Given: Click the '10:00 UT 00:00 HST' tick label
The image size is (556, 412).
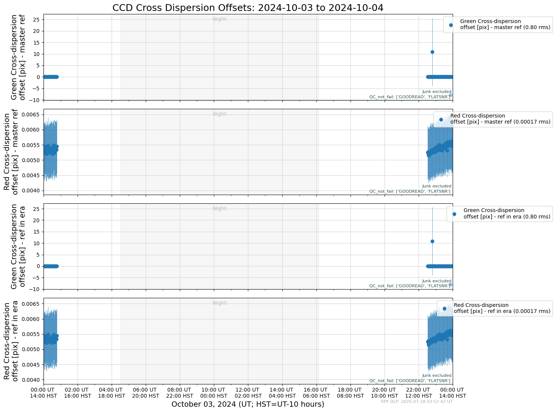Looking at the screenshot, I should click(x=214, y=393).
